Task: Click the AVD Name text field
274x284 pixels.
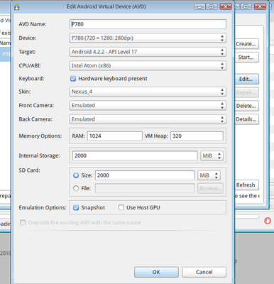Action: coord(148,24)
